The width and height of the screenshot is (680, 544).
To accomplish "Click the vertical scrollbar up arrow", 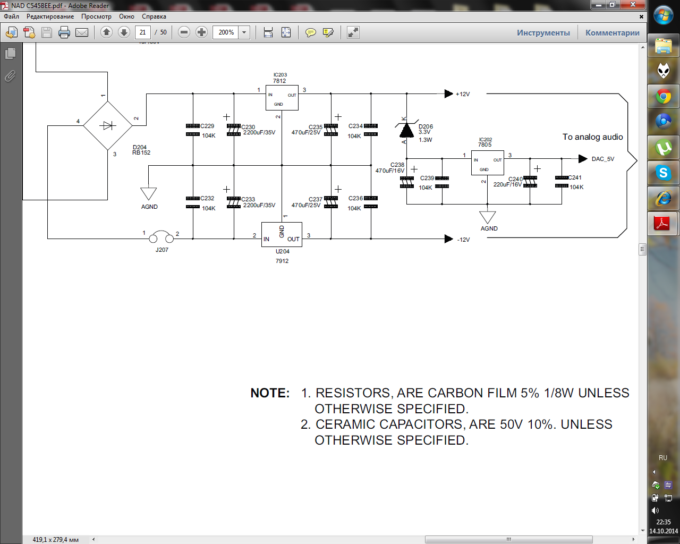I will coord(643,47).
